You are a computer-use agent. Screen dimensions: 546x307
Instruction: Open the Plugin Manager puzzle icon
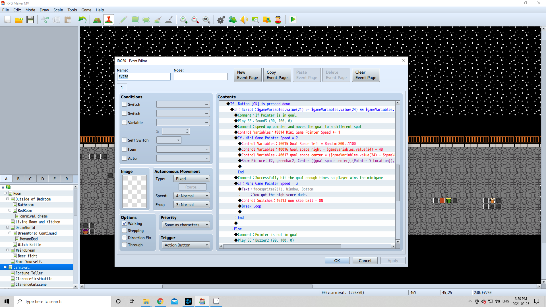pyautogui.click(x=233, y=20)
